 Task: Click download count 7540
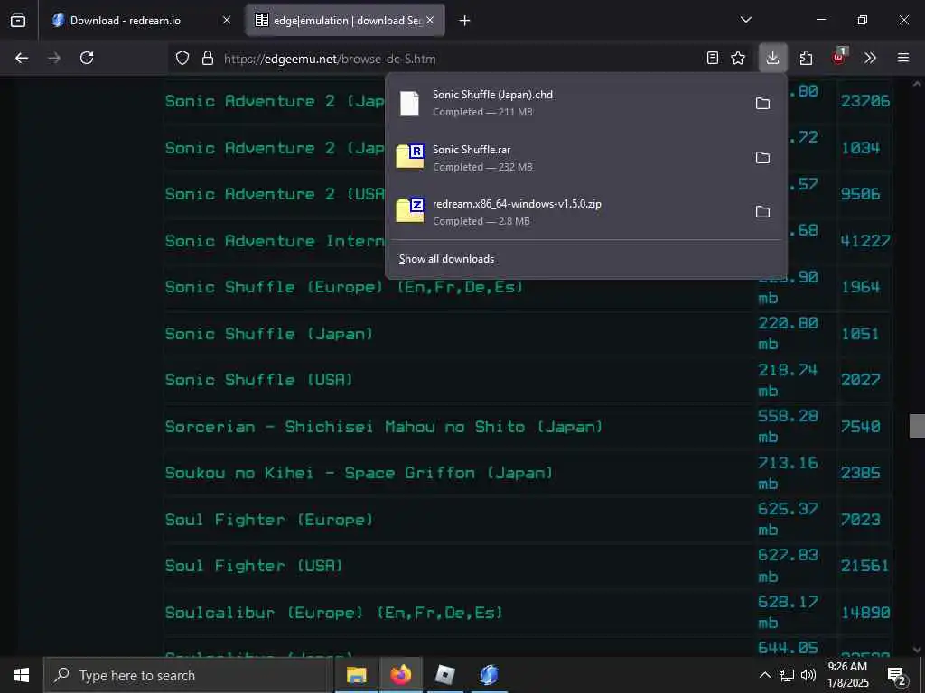click(x=861, y=427)
